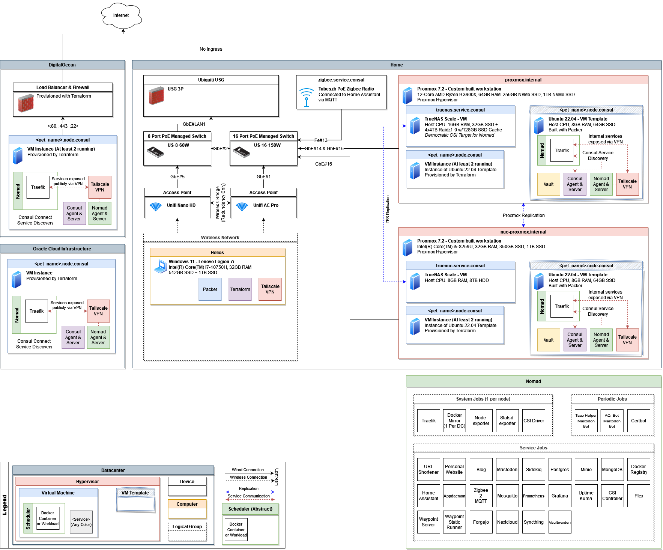Click the Vault box in proxmox.internal
Screen dimensions: 663x550
point(549,184)
